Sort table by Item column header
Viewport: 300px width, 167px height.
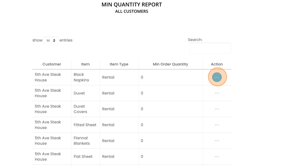click(x=85, y=64)
